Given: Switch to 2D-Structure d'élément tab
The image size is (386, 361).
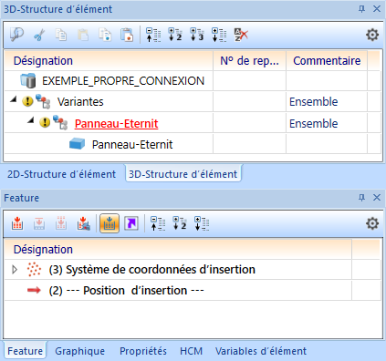Looking at the screenshot, I should point(61,174).
